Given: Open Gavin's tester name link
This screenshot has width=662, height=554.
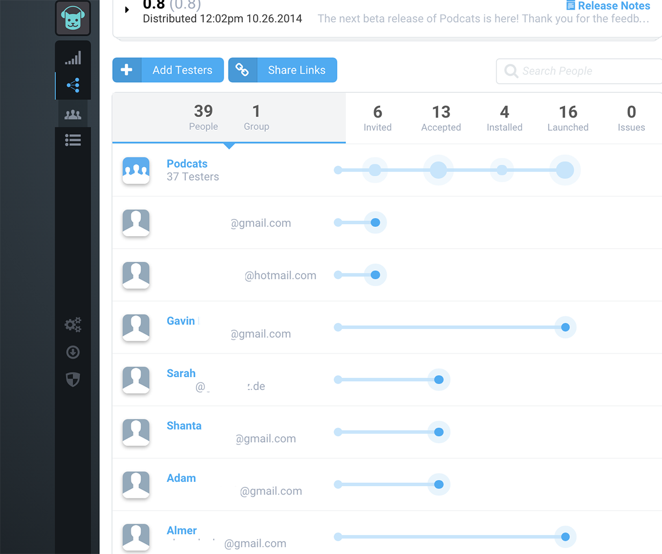Looking at the screenshot, I should pyautogui.click(x=180, y=321).
